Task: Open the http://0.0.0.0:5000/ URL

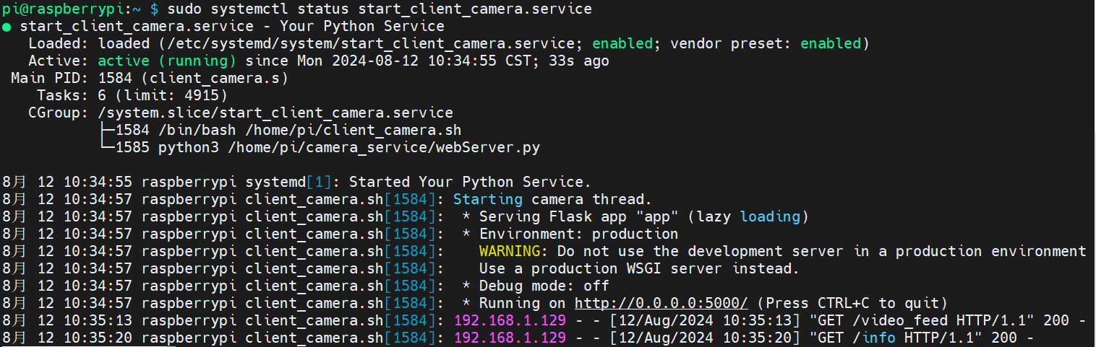Action: coord(661,303)
